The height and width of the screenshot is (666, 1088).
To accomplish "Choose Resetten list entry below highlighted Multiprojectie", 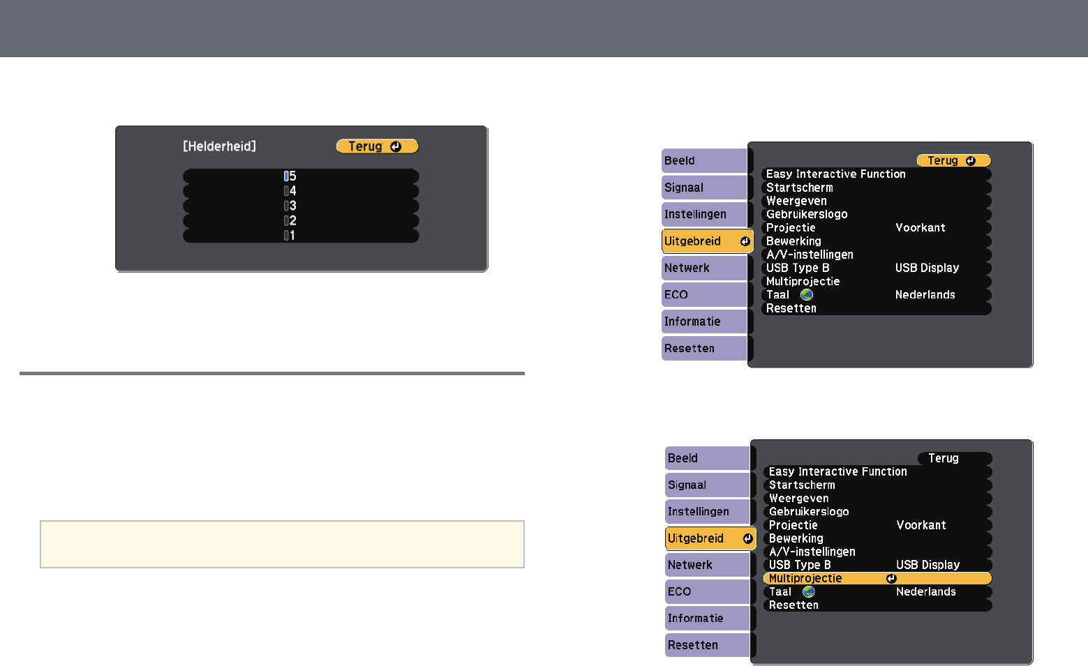I will point(877,605).
